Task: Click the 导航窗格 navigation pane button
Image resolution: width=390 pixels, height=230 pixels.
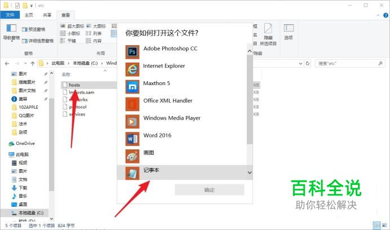Action: click(x=11, y=32)
